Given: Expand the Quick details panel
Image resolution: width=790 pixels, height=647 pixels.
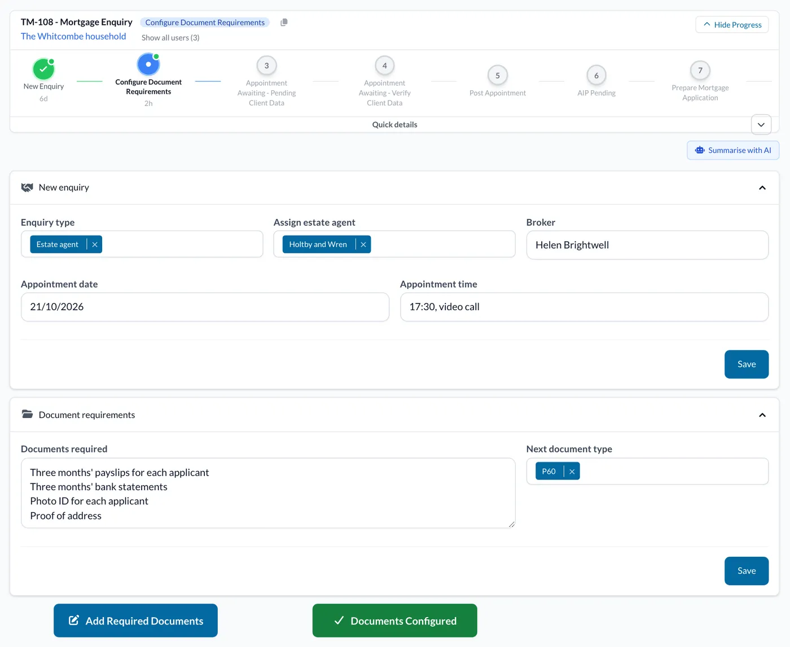Looking at the screenshot, I should (761, 125).
